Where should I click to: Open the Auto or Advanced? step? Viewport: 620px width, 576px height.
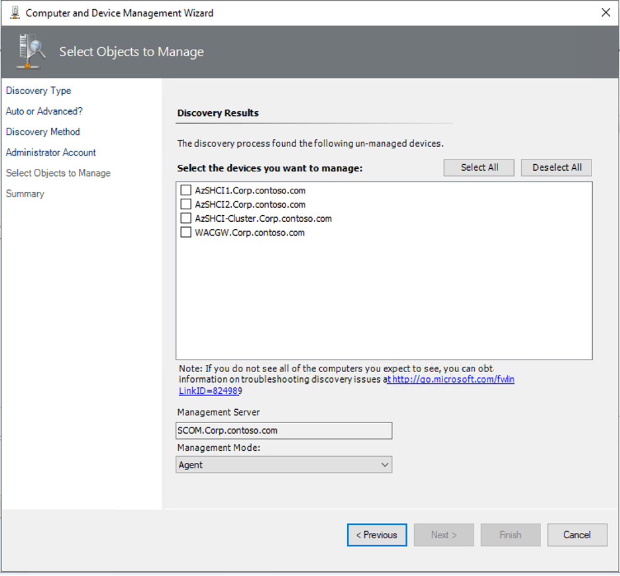(44, 111)
